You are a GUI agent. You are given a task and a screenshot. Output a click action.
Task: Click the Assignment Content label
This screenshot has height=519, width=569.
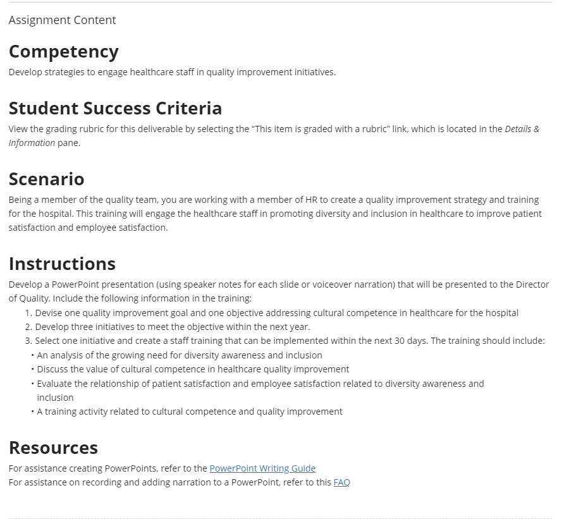pyautogui.click(x=62, y=20)
